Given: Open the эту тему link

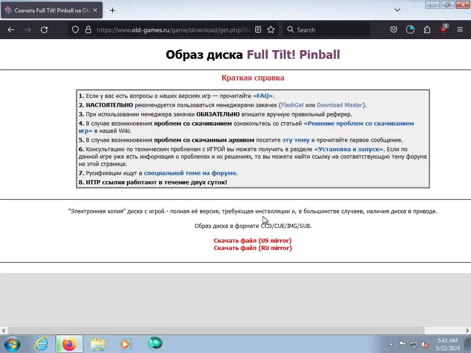Looking at the screenshot, I should [x=296, y=140].
